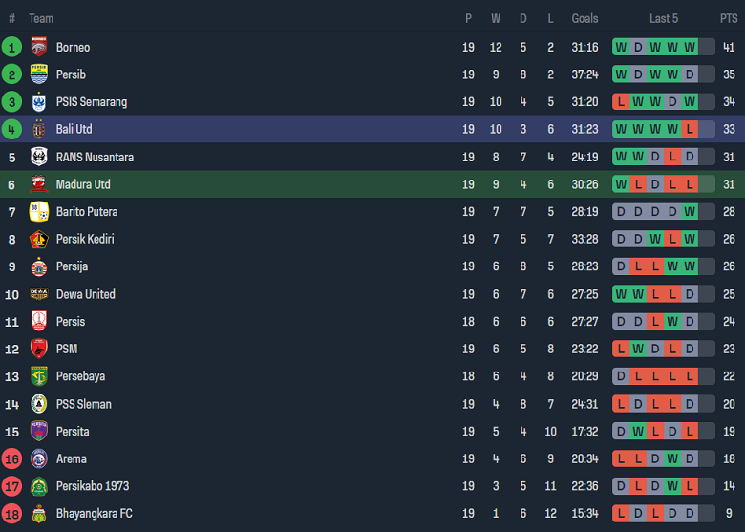This screenshot has height=532, width=745.
Task: Click the red rank 18 position badge
Action: [x=11, y=514]
